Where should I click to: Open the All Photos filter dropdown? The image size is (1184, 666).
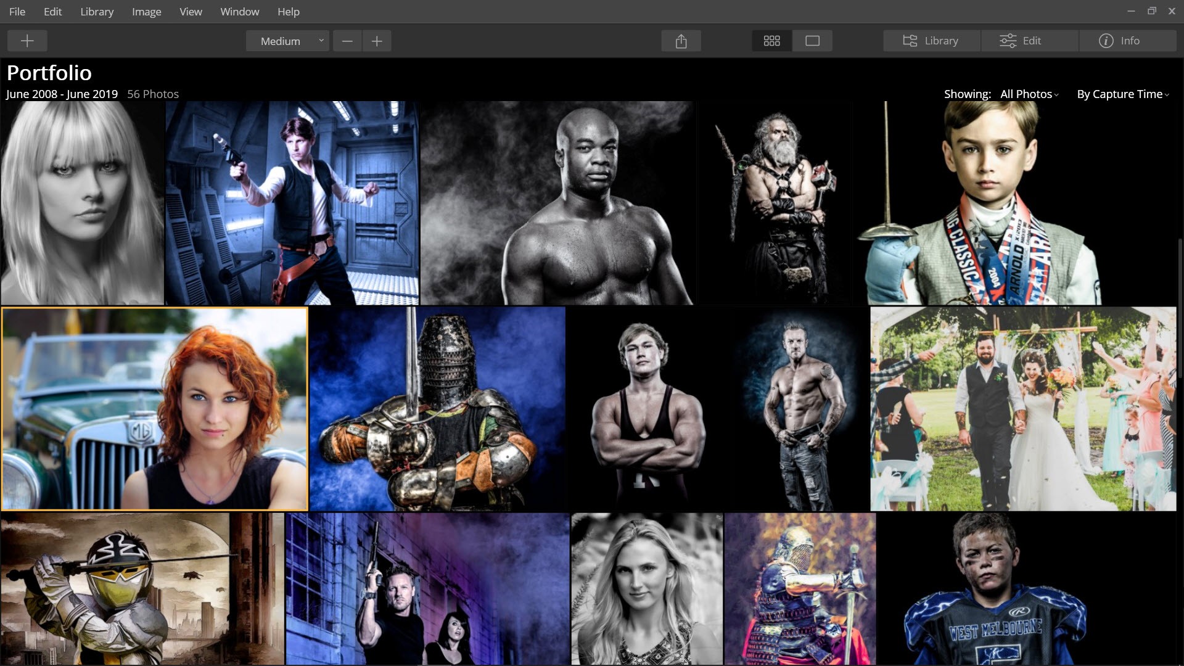pyautogui.click(x=1029, y=94)
